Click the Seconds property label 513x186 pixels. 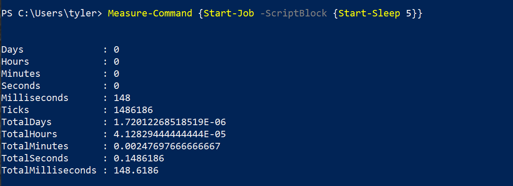tap(21, 86)
